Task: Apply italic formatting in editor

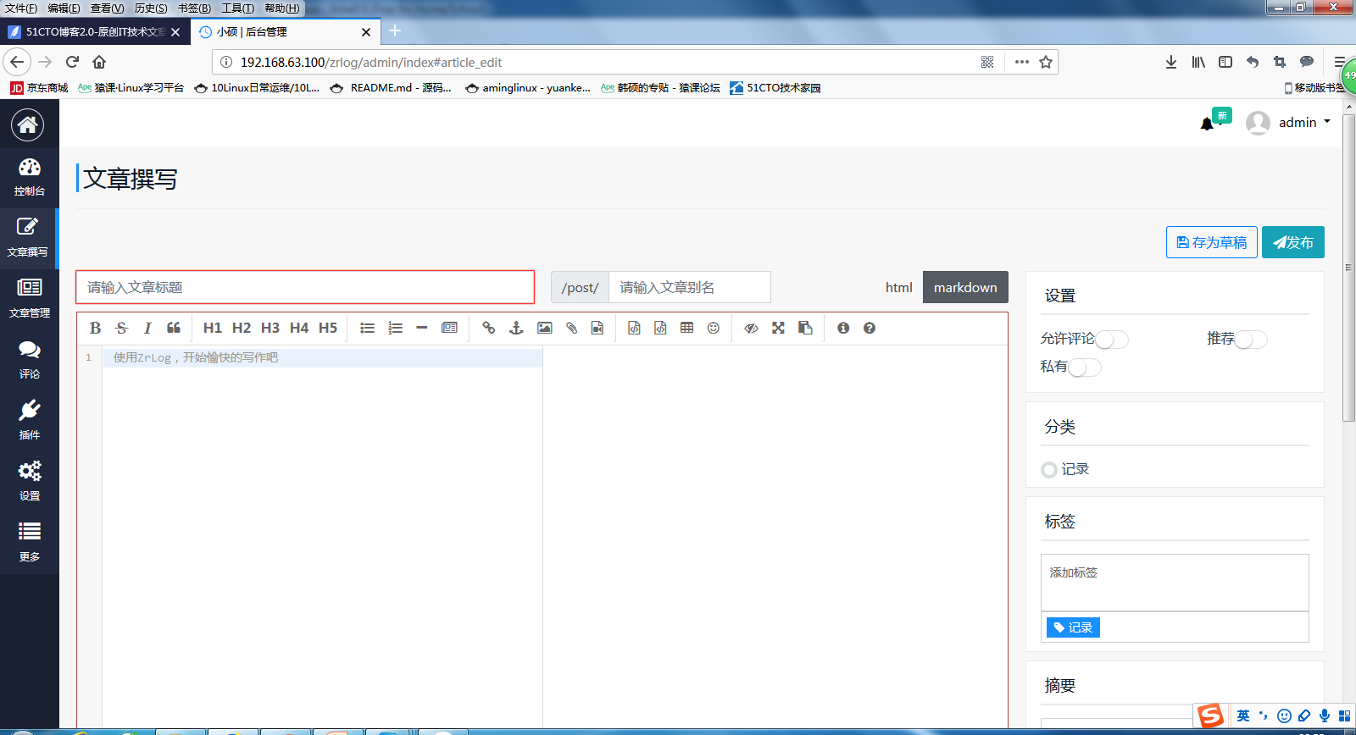Action: click(x=147, y=328)
